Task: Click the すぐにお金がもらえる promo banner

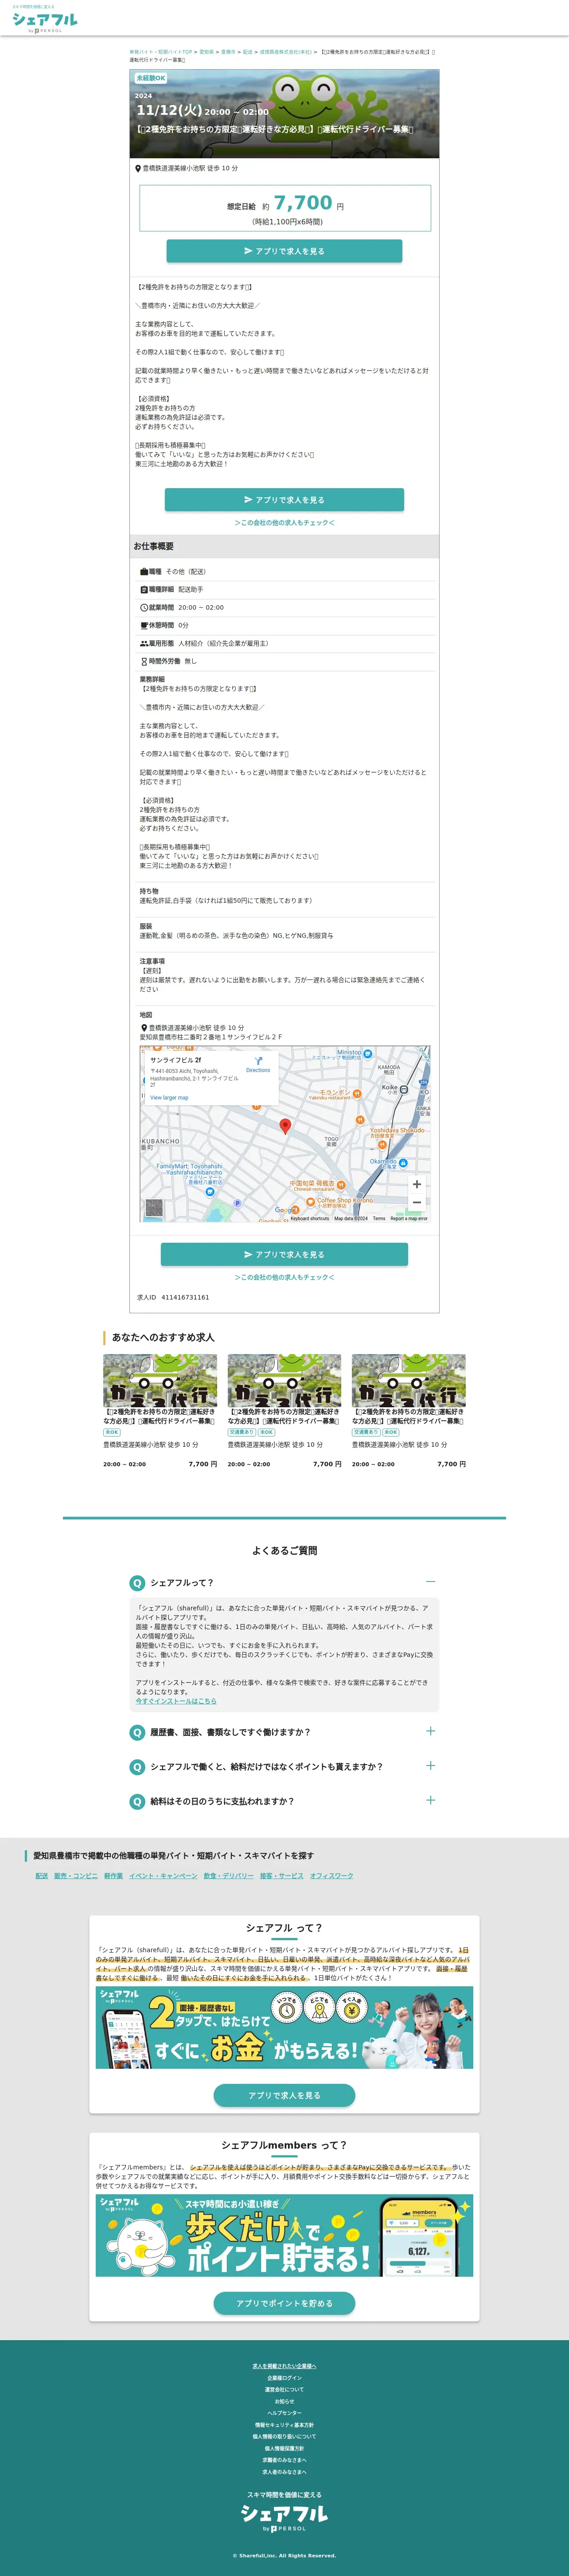Action: [284, 2028]
